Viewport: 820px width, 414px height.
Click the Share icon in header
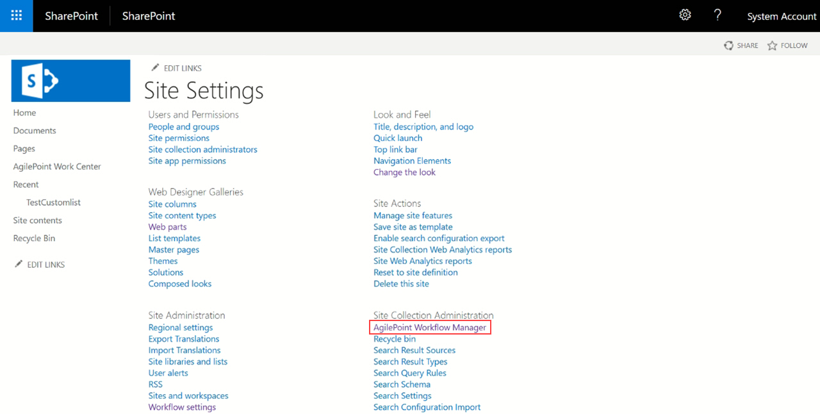[728, 46]
